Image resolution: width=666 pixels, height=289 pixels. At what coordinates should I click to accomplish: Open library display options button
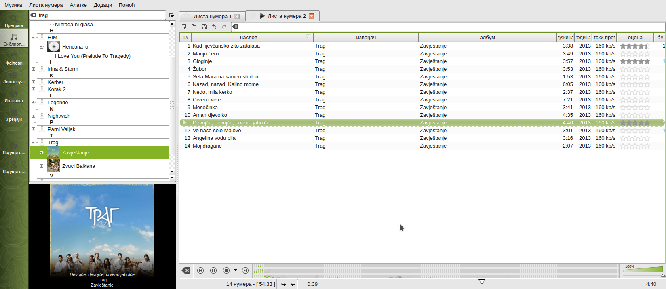click(171, 15)
